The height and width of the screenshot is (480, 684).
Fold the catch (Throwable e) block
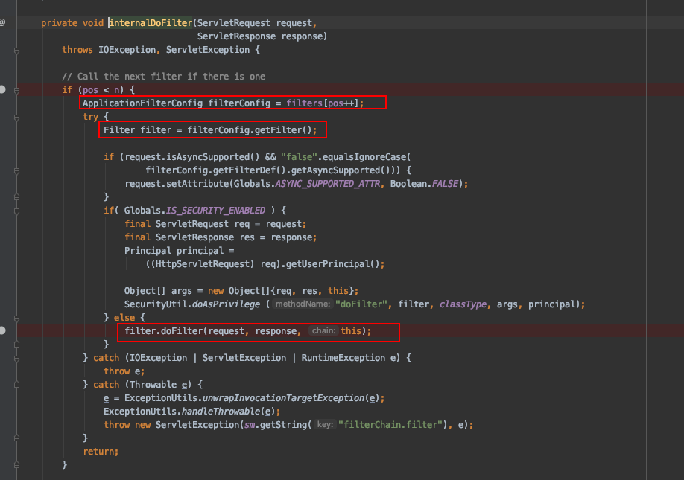[x=16, y=385]
